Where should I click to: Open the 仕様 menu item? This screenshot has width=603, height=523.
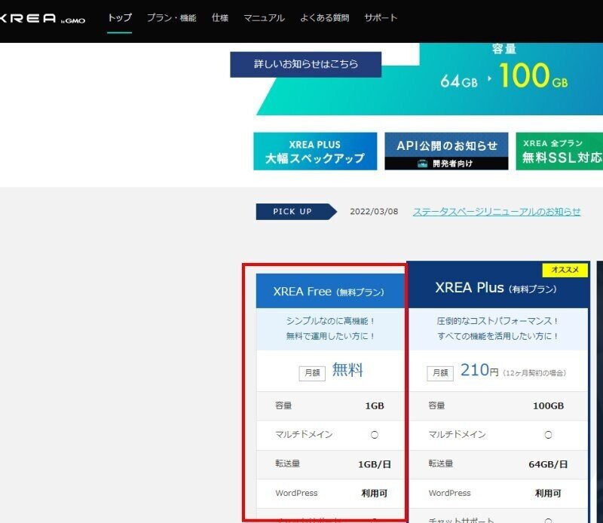point(220,17)
